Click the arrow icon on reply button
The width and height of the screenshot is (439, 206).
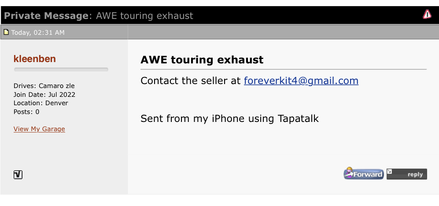click(x=390, y=172)
